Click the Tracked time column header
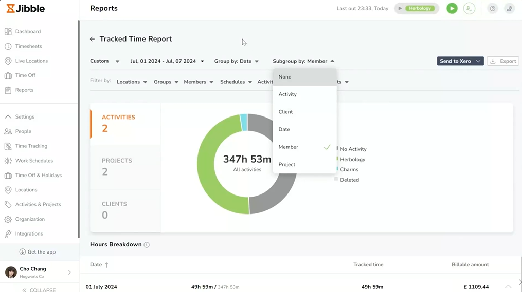This screenshot has width=522, height=292. point(368,265)
